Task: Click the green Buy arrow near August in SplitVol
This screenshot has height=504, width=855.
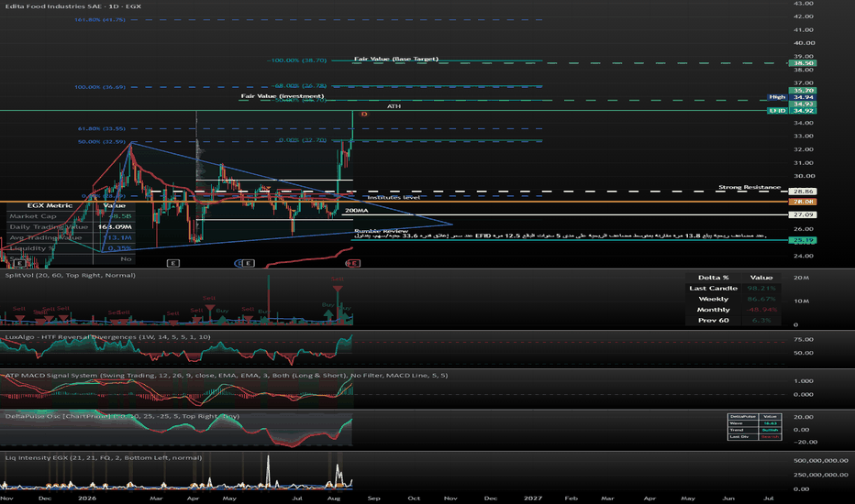Action: coord(328,313)
